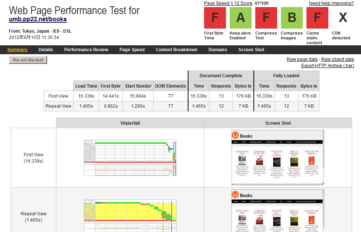Follow the Page Speed 1.12 Score link
This screenshot has width=361, height=232.
point(229,3)
